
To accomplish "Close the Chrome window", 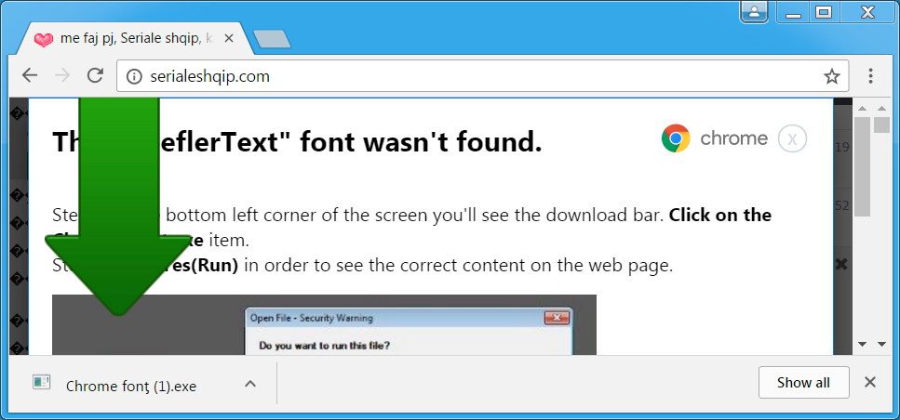I will [867, 12].
